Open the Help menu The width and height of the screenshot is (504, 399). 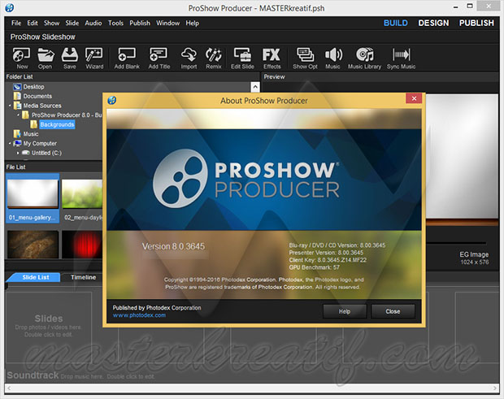tap(192, 23)
